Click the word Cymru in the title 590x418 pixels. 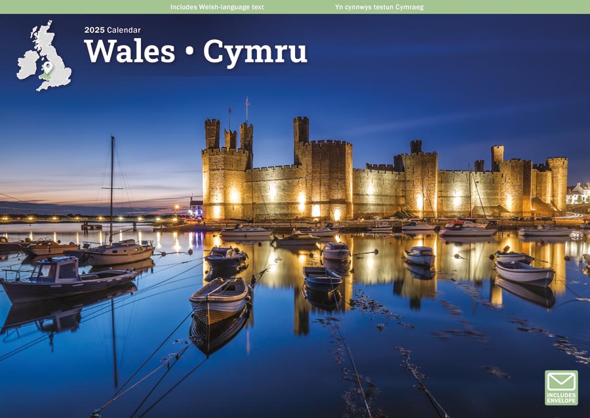(x=254, y=52)
